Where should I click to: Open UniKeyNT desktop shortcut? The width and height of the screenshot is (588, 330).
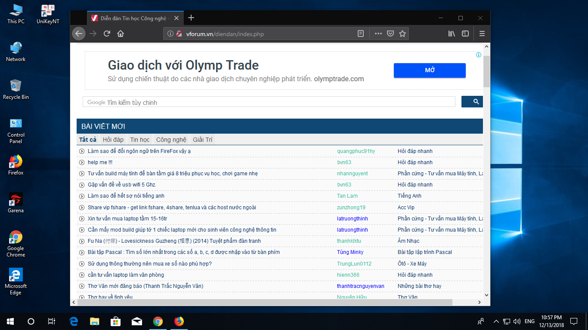(48, 14)
